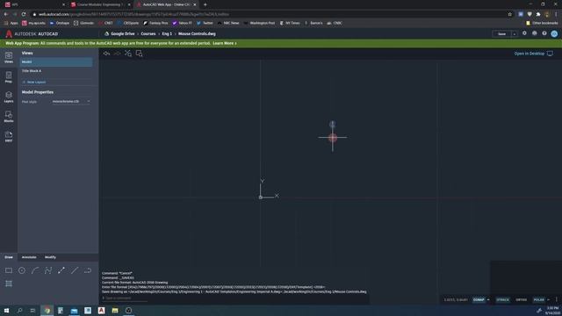Click the Autodesk AutoCAD logo
Image resolution: width=562 pixels, height=316 pixels.
point(32,33)
